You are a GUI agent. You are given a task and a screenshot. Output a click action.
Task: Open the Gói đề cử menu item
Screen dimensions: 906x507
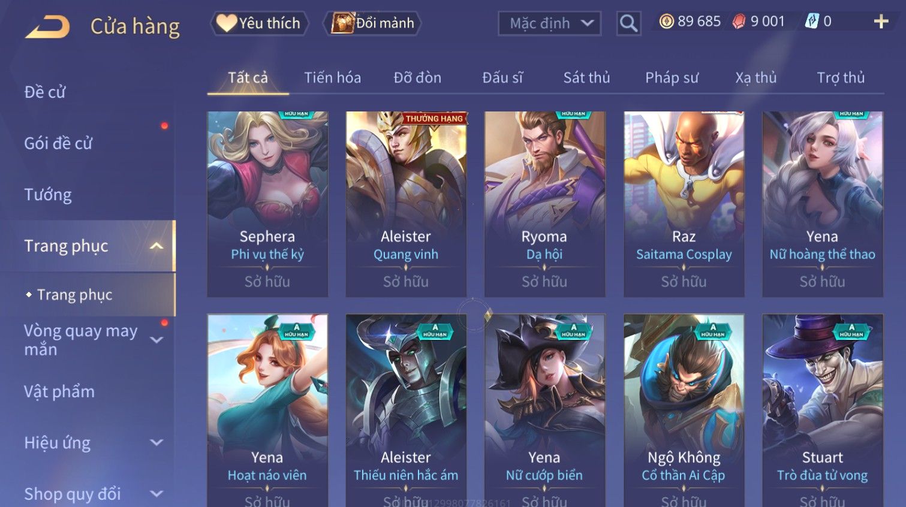58,143
